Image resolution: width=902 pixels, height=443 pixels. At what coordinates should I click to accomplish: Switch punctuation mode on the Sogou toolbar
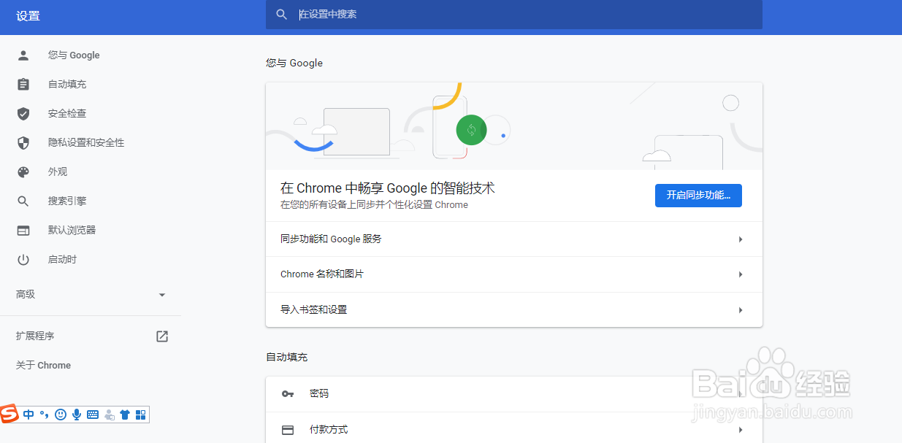(x=44, y=415)
